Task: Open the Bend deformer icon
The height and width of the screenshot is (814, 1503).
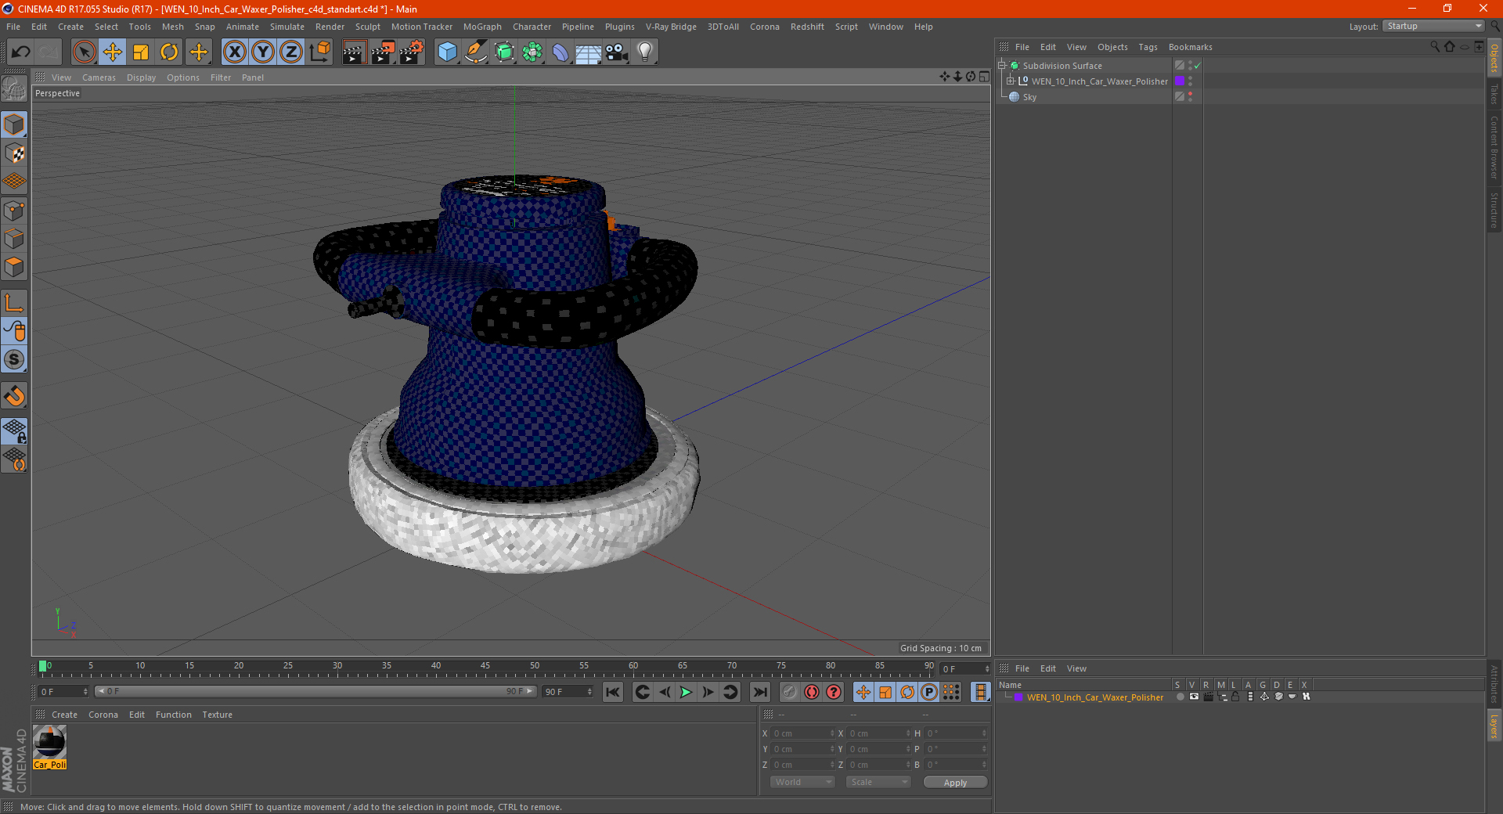Action: coord(560,52)
